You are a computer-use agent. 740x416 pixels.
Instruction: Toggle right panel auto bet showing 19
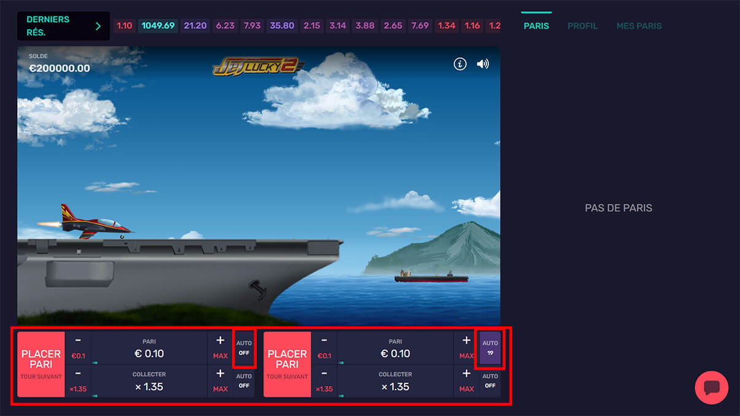point(490,348)
